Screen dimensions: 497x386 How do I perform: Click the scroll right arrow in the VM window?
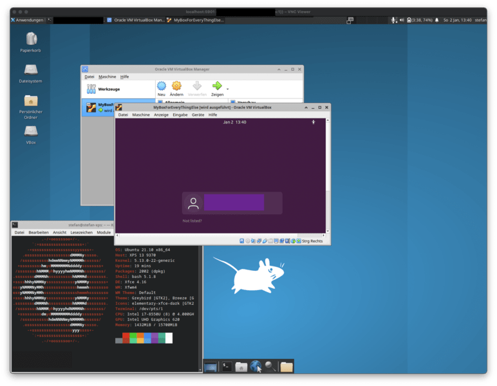324,235
